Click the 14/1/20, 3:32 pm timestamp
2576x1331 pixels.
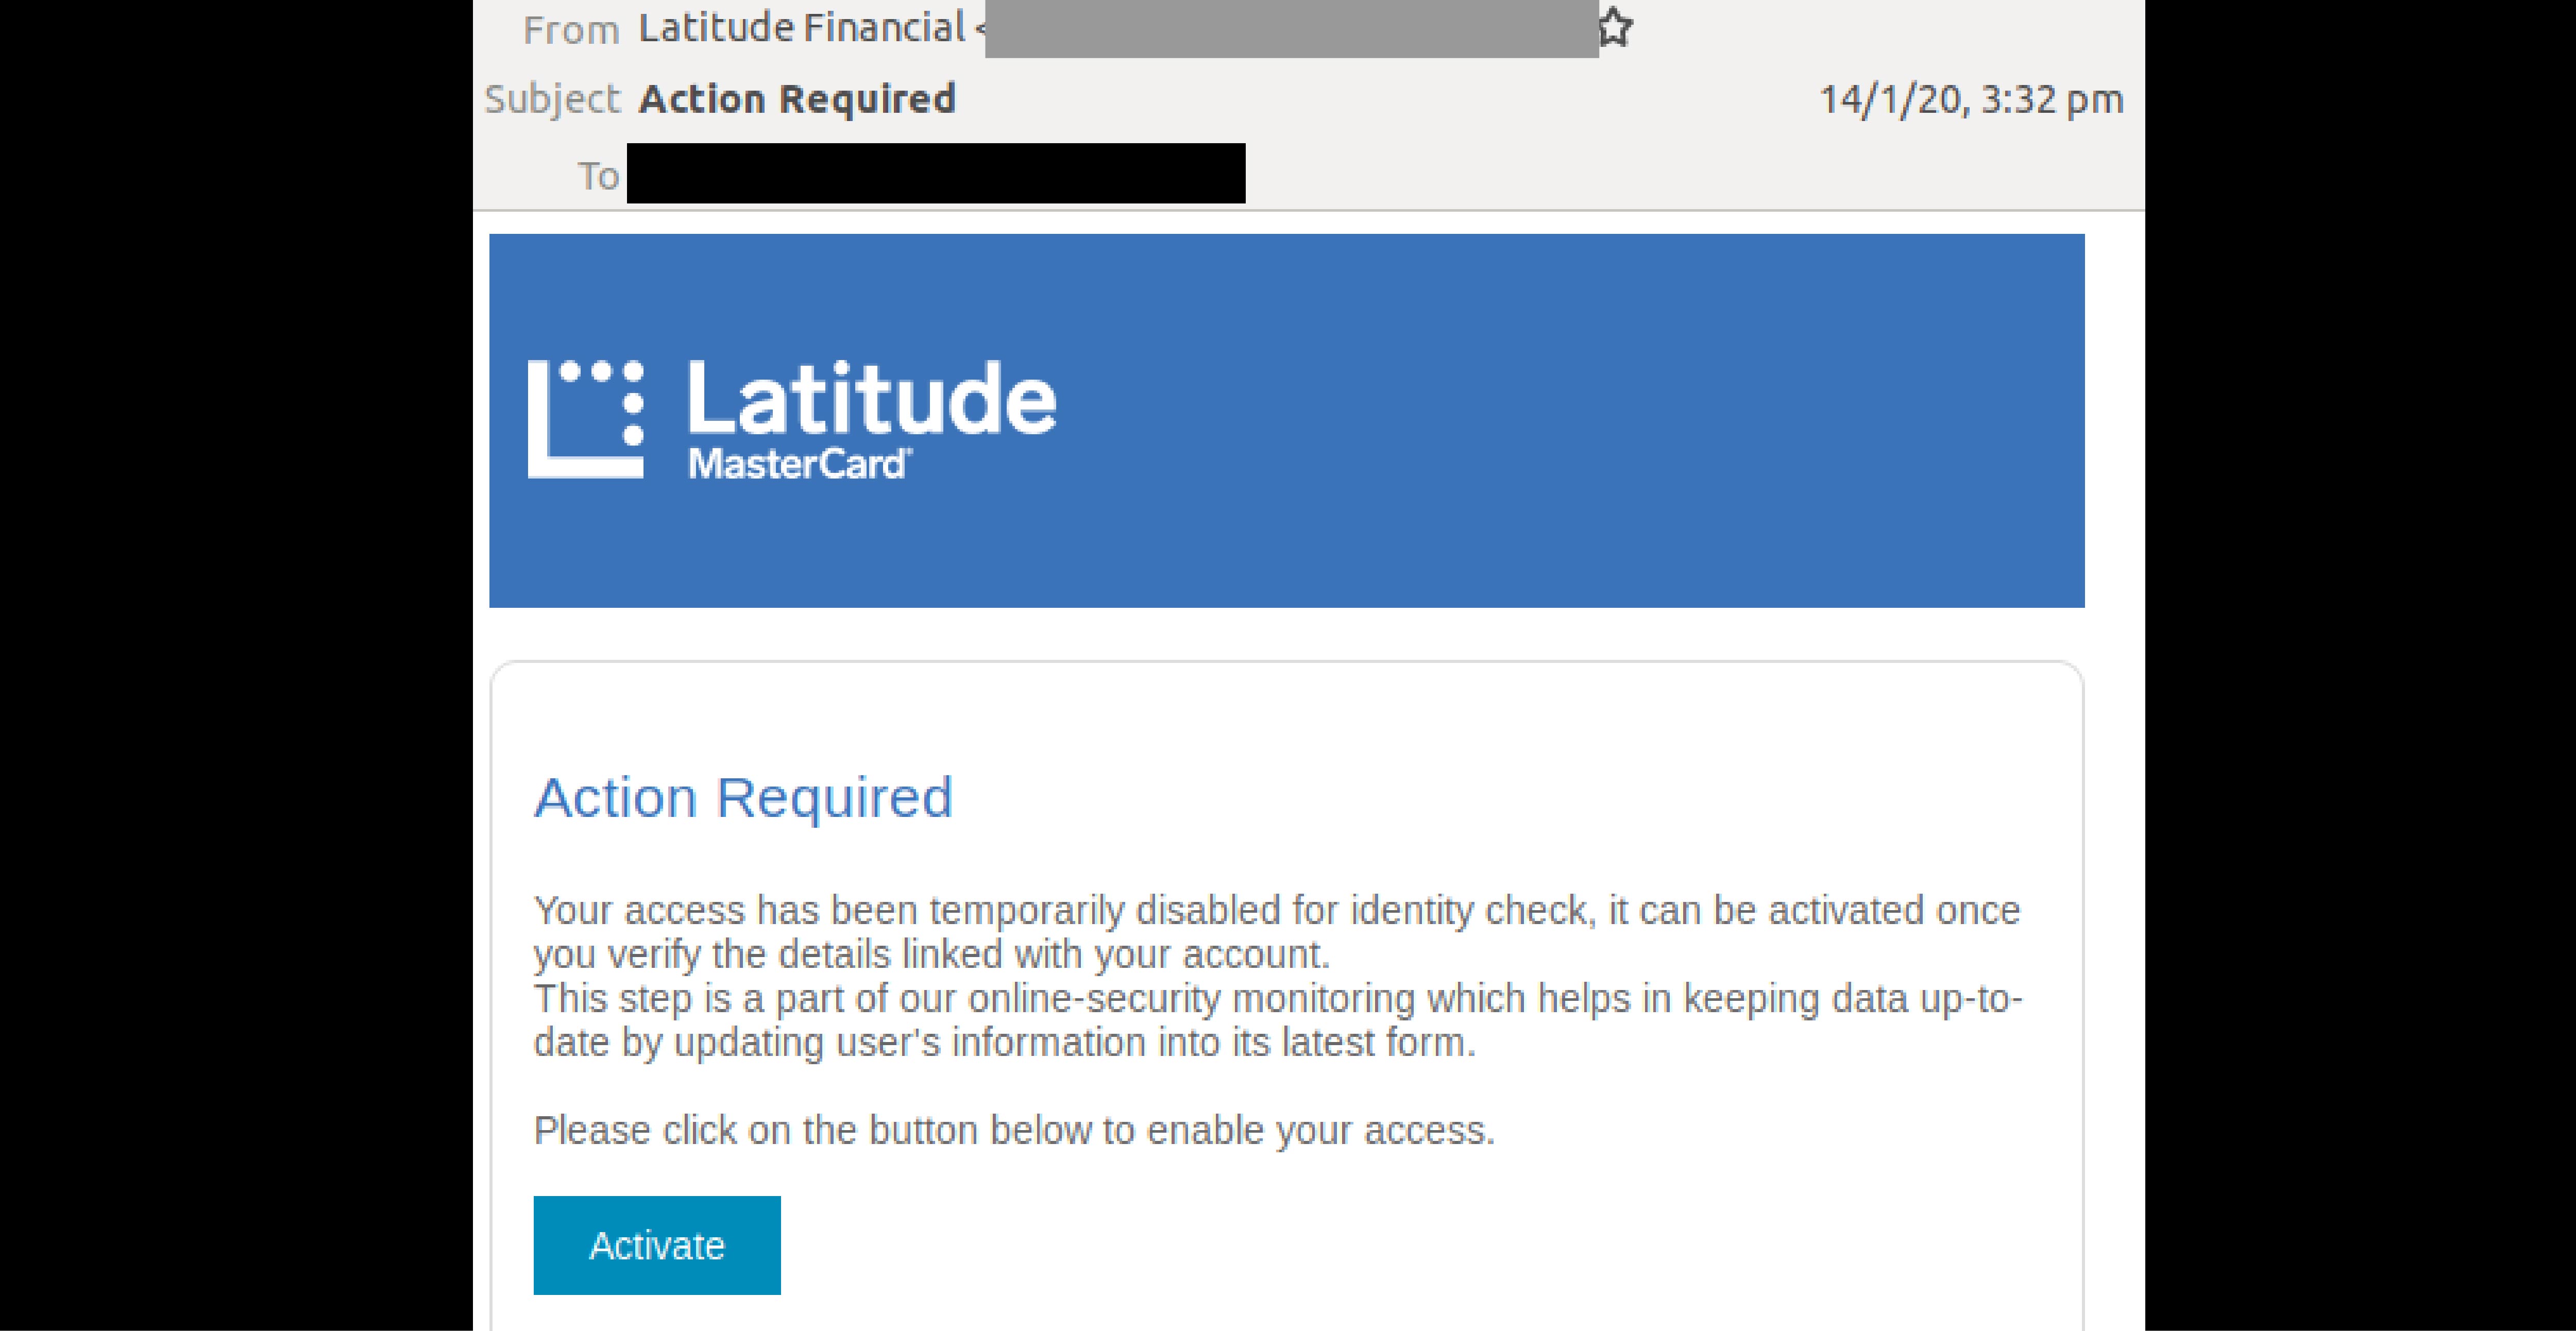point(1971,100)
